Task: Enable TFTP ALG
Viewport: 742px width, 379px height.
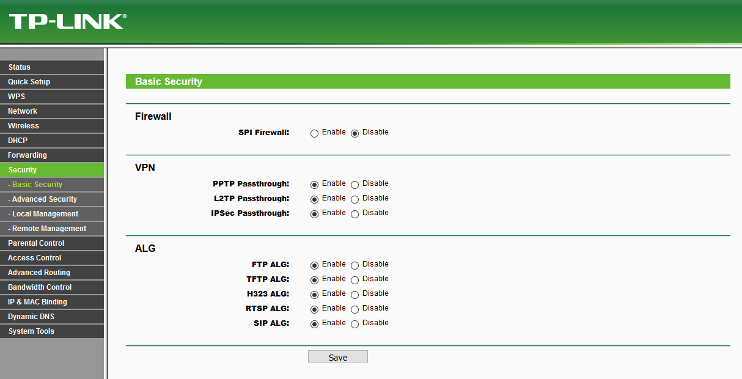Action: coord(314,280)
